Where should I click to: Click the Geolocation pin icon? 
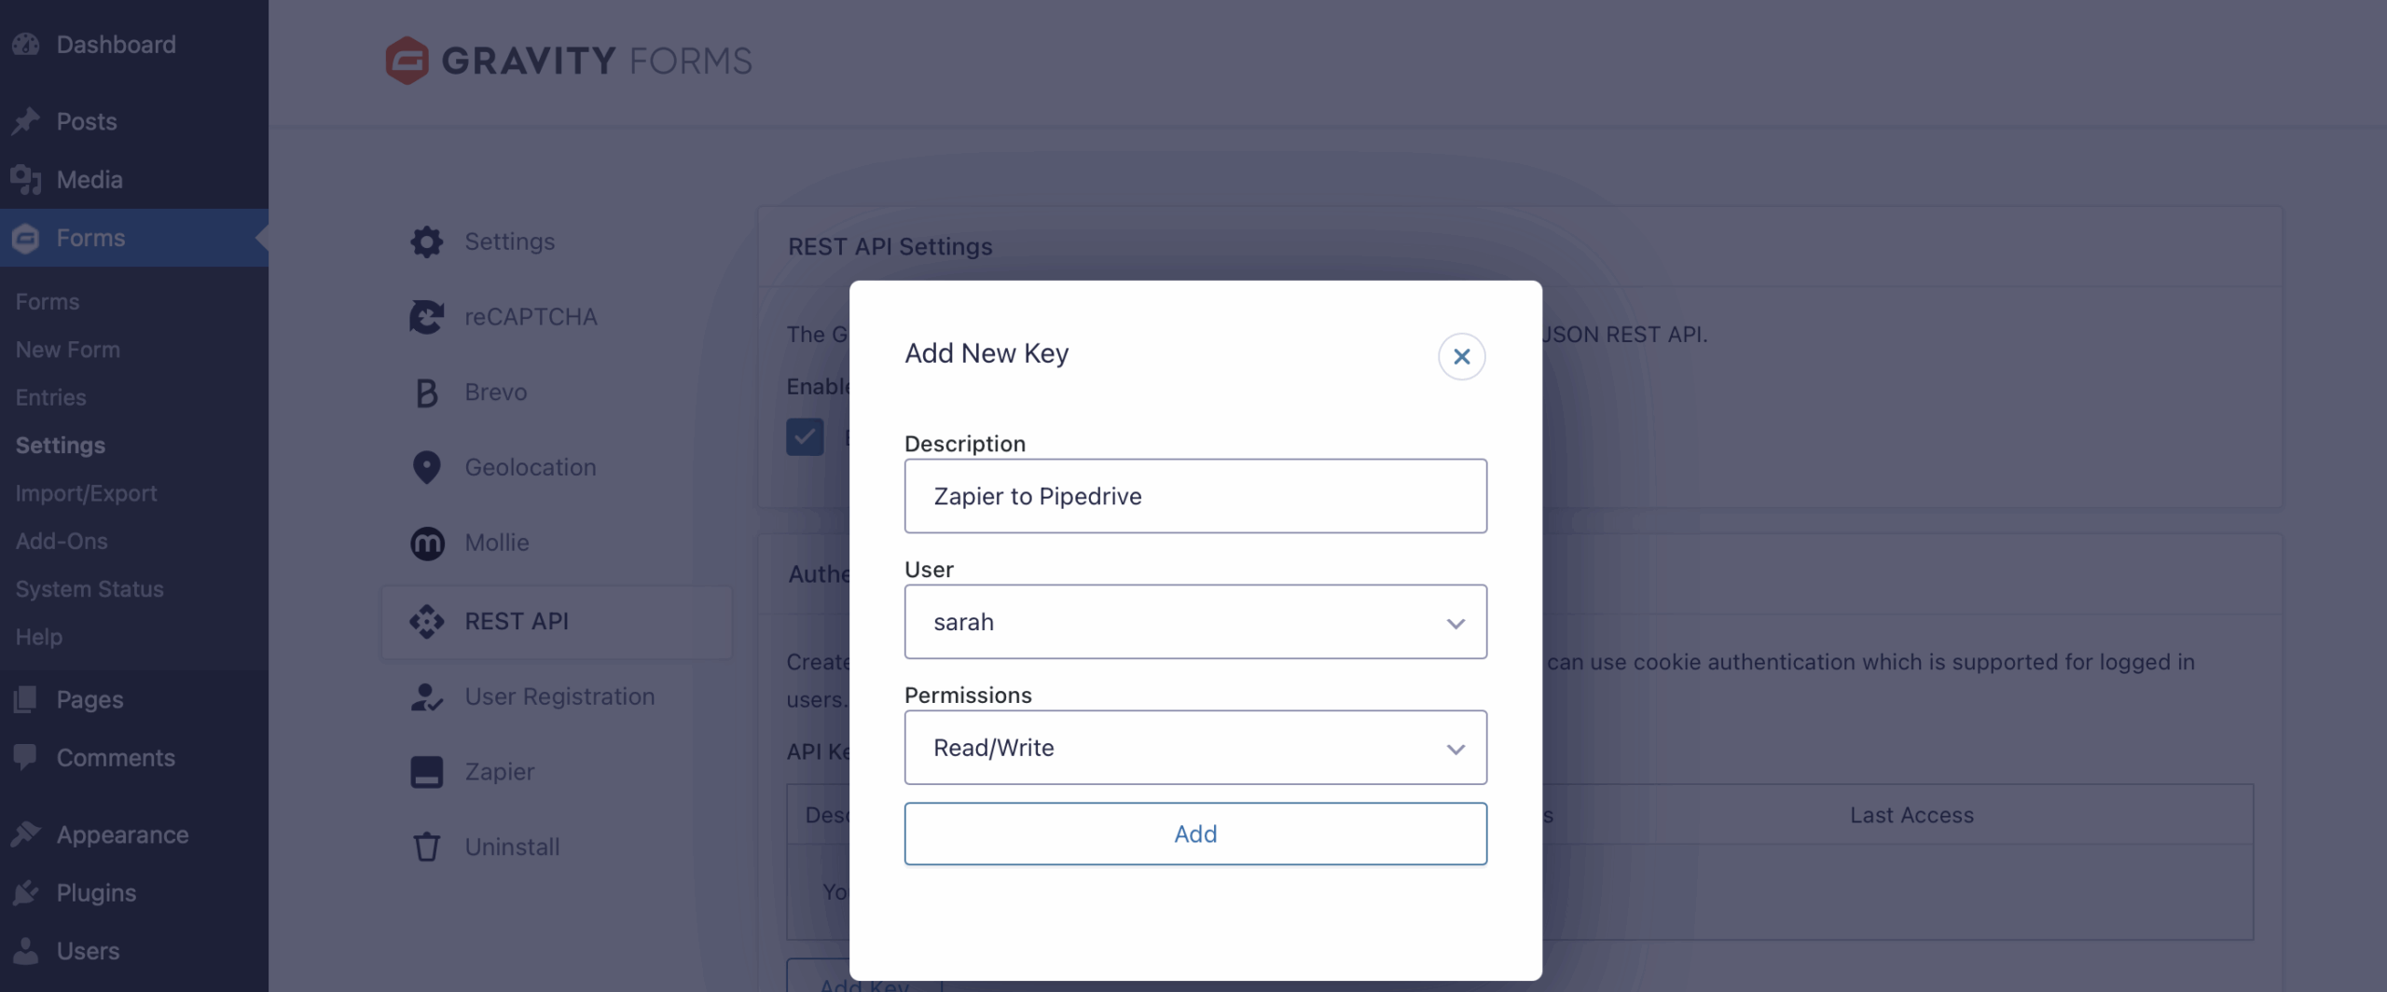[x=426, y=467]
